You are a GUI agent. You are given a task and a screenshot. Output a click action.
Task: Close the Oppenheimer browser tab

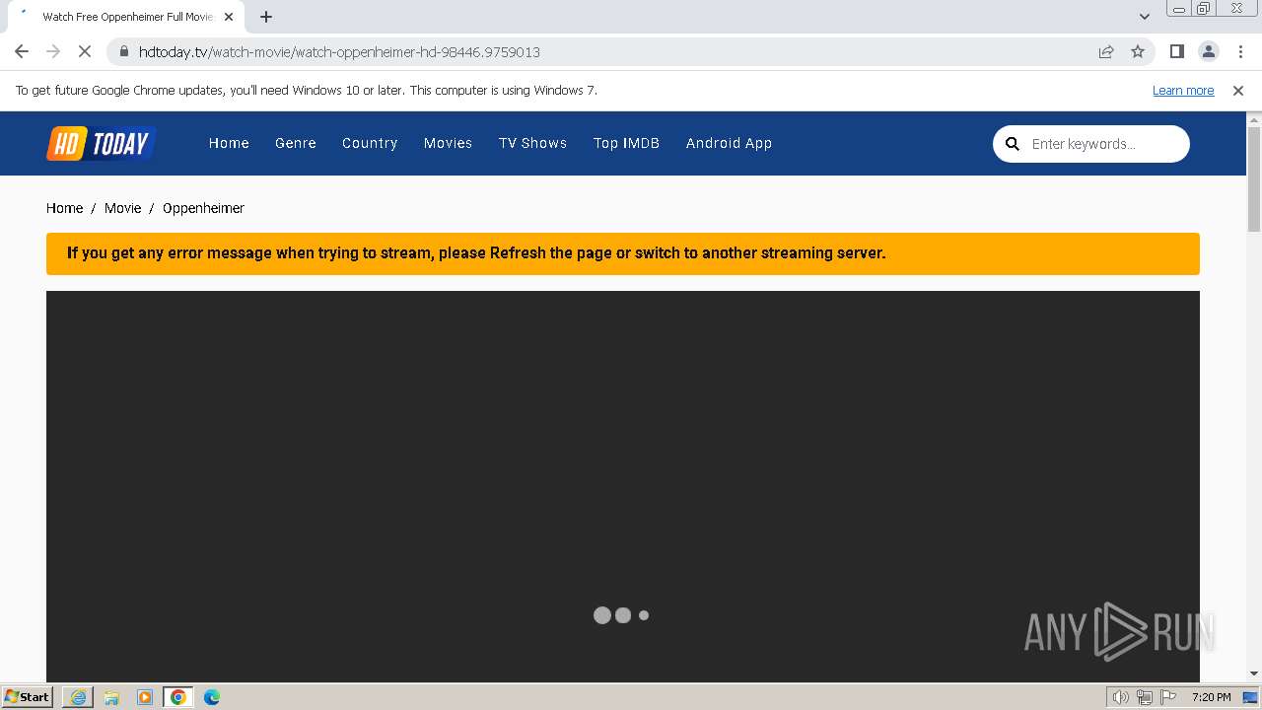pyautogui.click(x=229, y=17)
